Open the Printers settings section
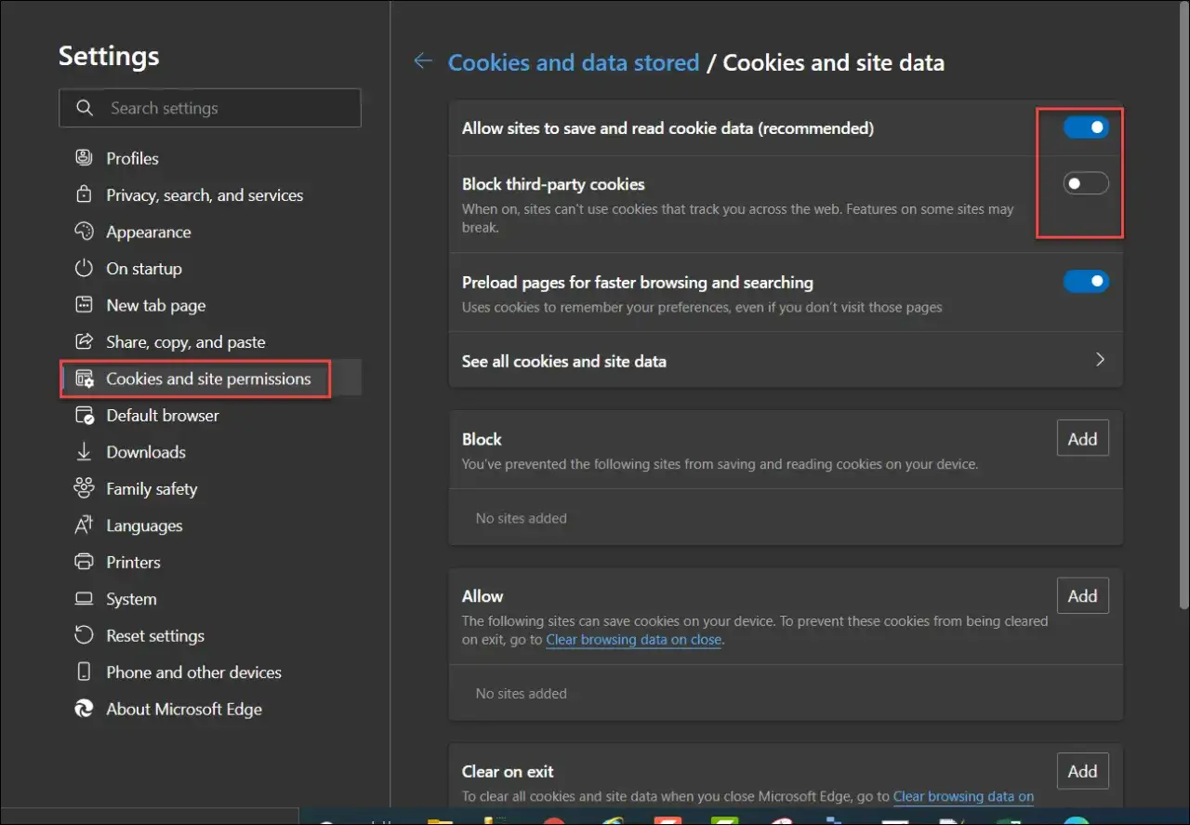This screenshot has height=825, width=1190. click(133, 563)
